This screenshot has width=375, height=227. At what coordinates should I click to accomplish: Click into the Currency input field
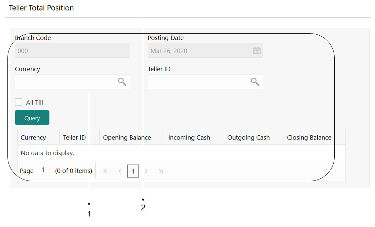(64, 82)
